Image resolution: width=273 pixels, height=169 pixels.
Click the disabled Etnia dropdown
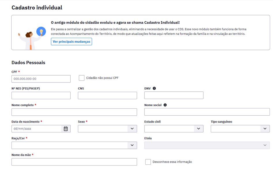click(207, 145)
